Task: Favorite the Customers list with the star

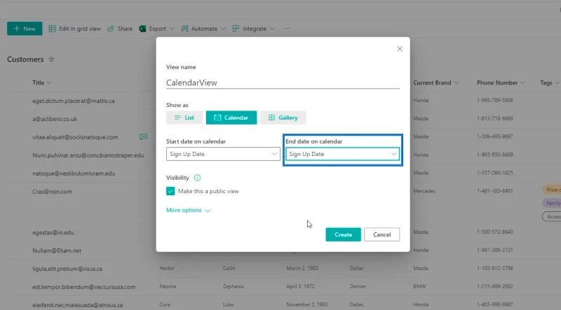Action: coord(51,59)
